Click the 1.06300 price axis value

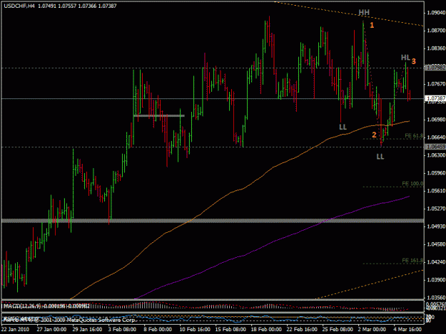(x=436, y=155)
